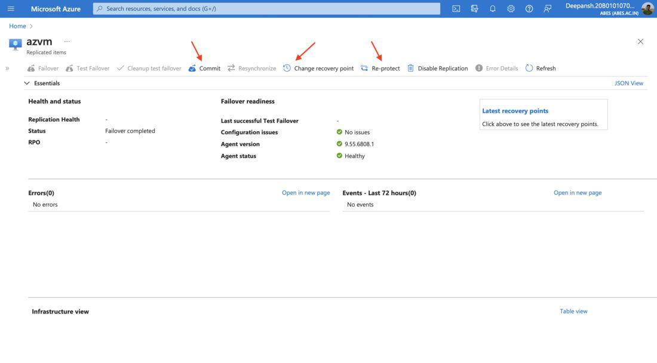Screen dimensions: 657x363
Task: Open Events in new page
Action: coord(578,193)
